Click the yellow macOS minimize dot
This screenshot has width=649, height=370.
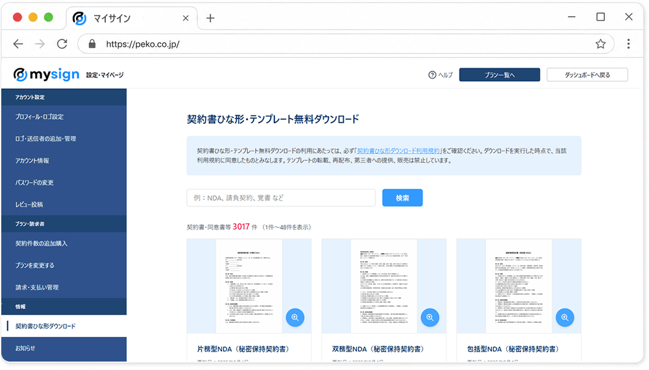[33, 18]
